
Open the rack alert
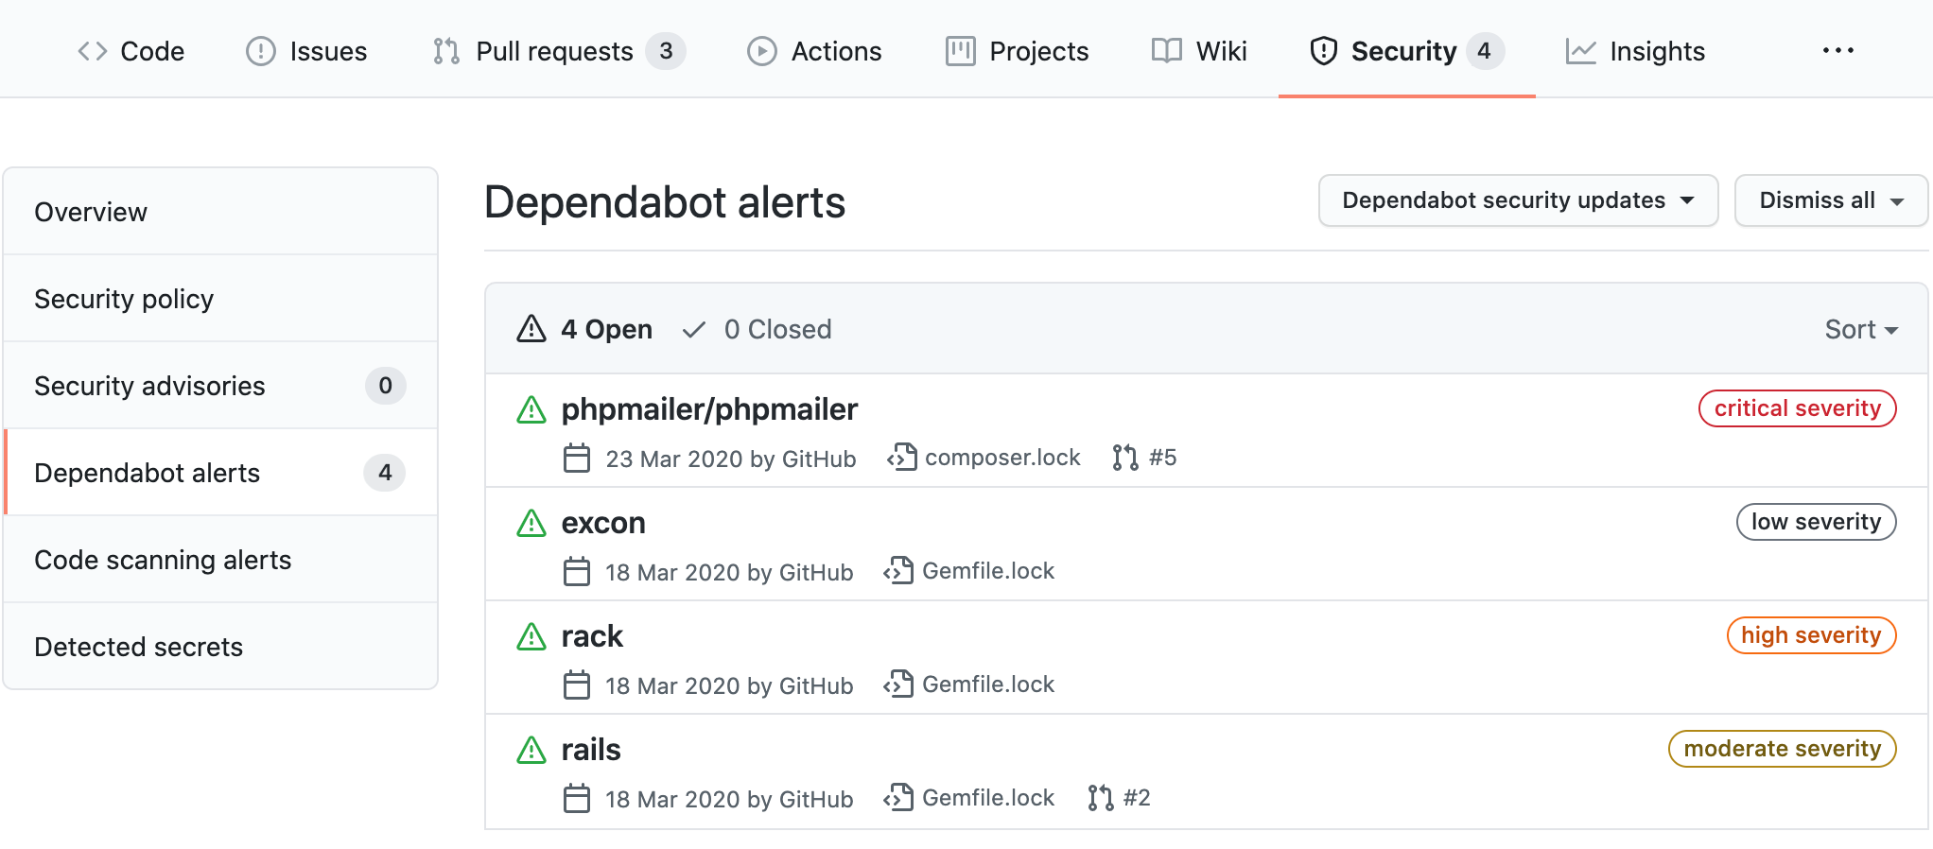click(592, 636)
